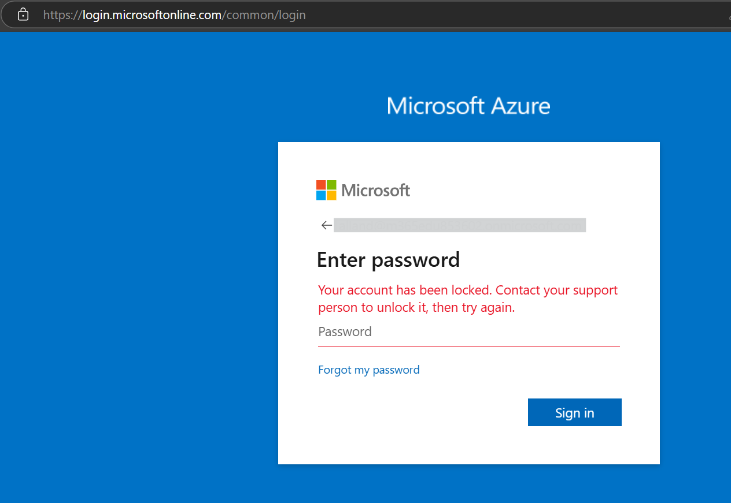Click the Enter password heading

pos(388,260)
